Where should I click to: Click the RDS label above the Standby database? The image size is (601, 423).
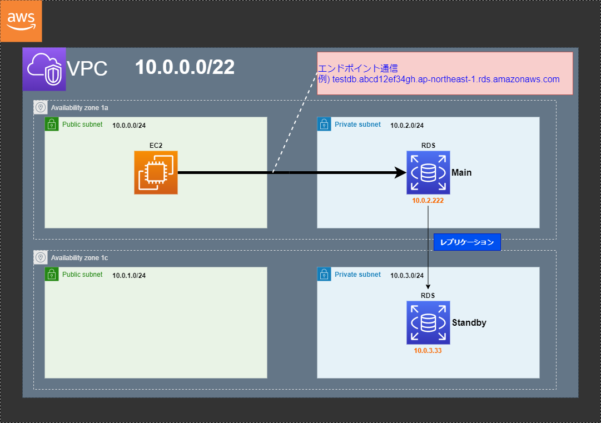[428, 296]
